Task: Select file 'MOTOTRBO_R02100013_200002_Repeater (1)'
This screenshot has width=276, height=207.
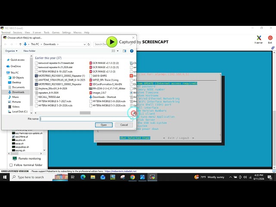Action: 60,76
